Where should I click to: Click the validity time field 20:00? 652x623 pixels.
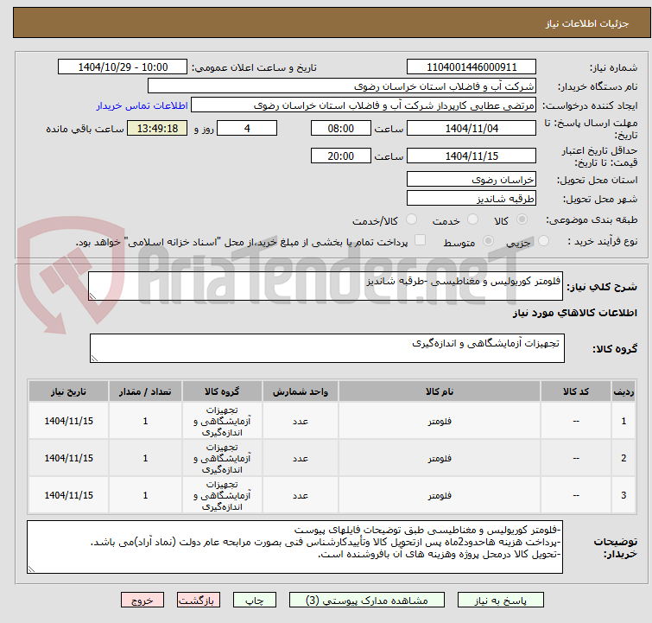coord(340,156)
